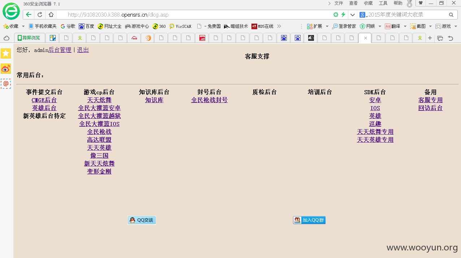Click the QQ交谈 chat button
Image resolution: width=461 pixels, height=258 pixels.
point(142,220)
